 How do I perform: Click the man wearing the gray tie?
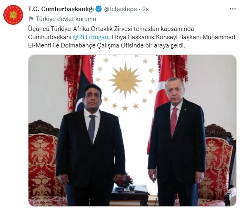pyautogui.click(x=91, y=145)
